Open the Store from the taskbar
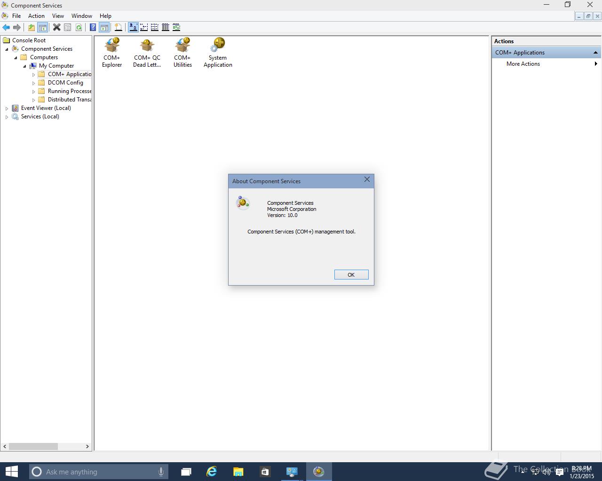Screen dimensions: 602x481 click(x=265, y=472)
